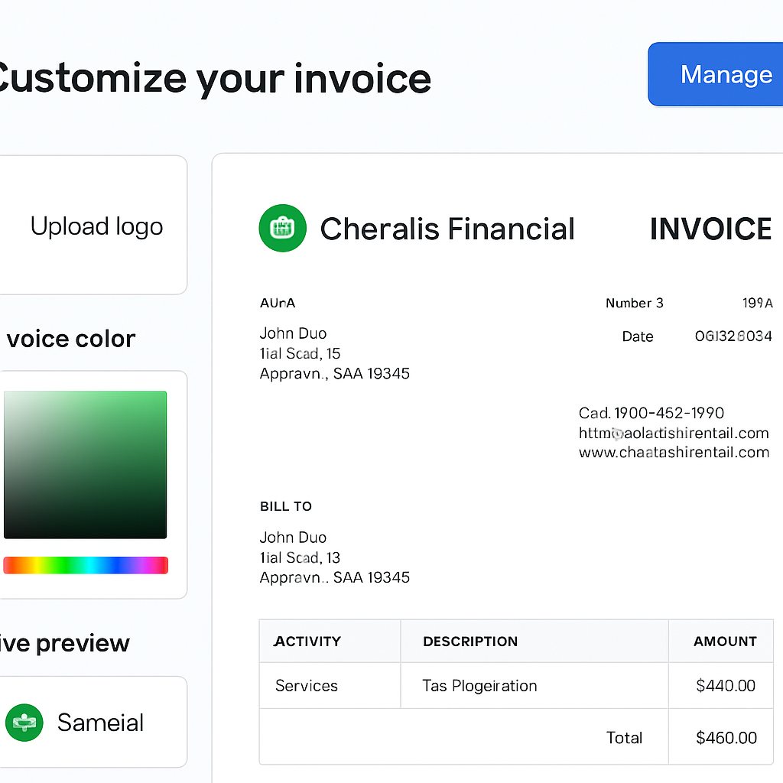Click the INVOICE title text
This screenshot has height=783, width=783.
pyautogui.click(x=710, y=228)
